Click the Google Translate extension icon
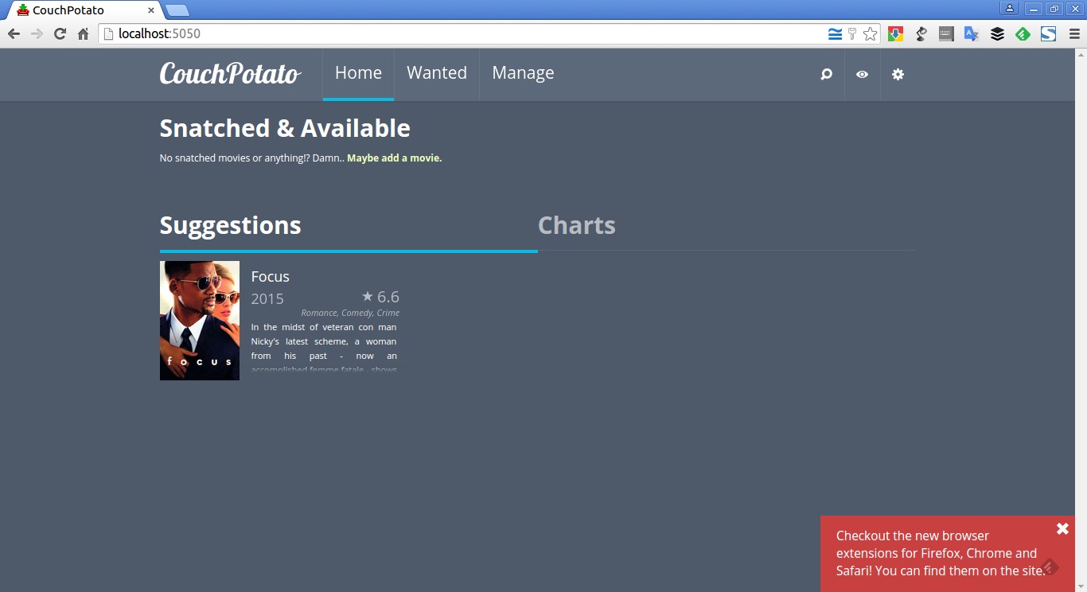 pos(971,33)
